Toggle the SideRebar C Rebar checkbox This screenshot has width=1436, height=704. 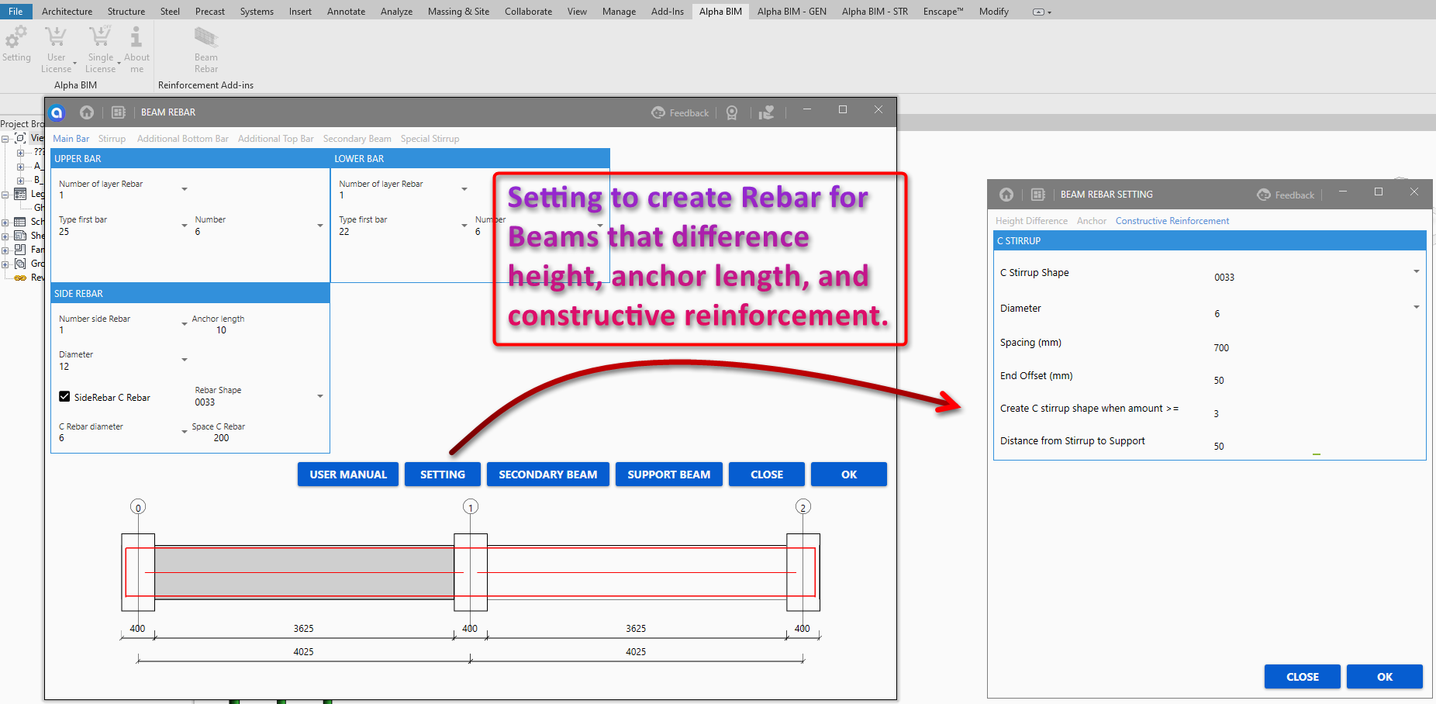[x=64, y=397]
